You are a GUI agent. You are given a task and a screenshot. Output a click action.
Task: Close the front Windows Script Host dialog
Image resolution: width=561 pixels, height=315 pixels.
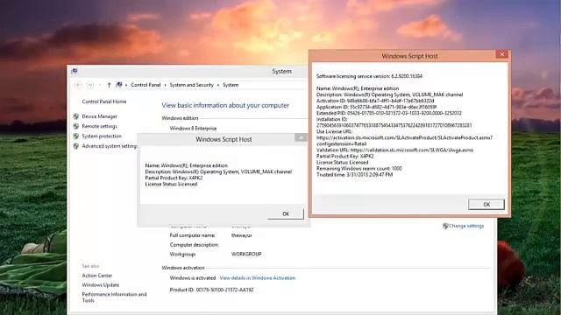(x=502, y=54)
